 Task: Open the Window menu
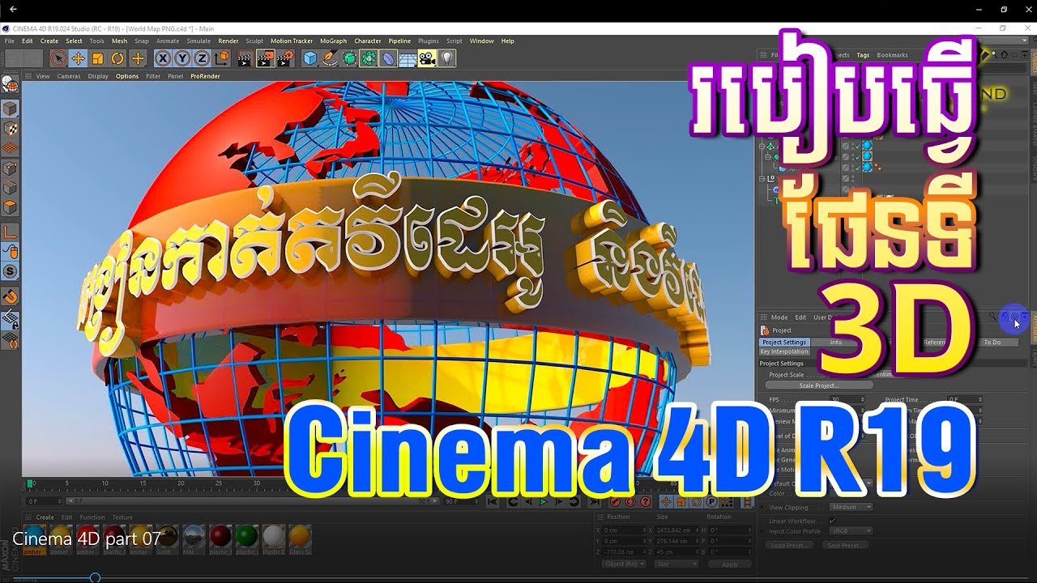pyautogui.click(x=481, y=40)
